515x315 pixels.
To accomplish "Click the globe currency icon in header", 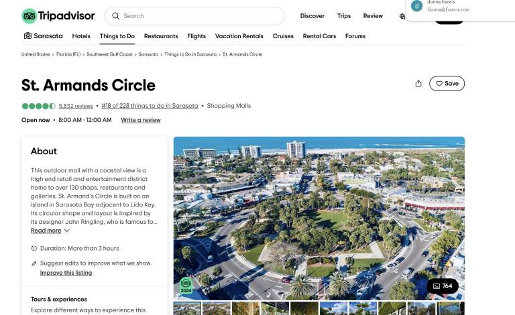I will (x=402, y=16).
